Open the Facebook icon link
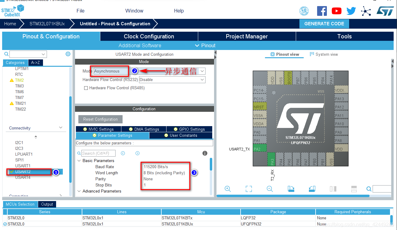397x230 pixels. (322, 11)
